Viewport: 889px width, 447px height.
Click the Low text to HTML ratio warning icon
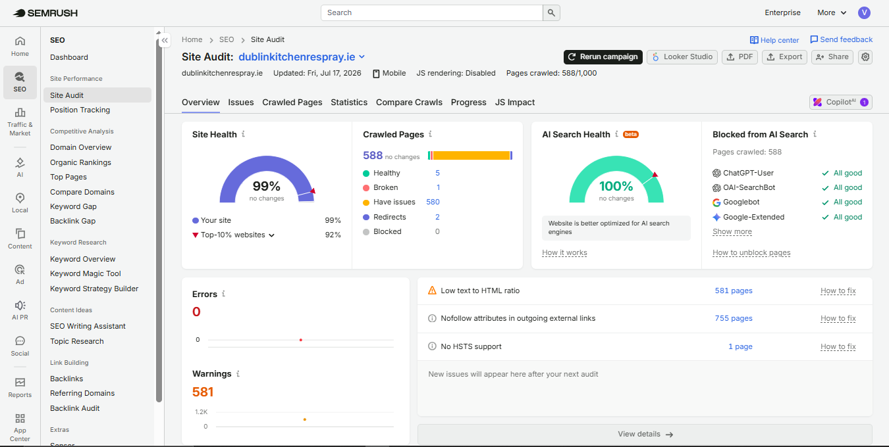coord(432,291)
